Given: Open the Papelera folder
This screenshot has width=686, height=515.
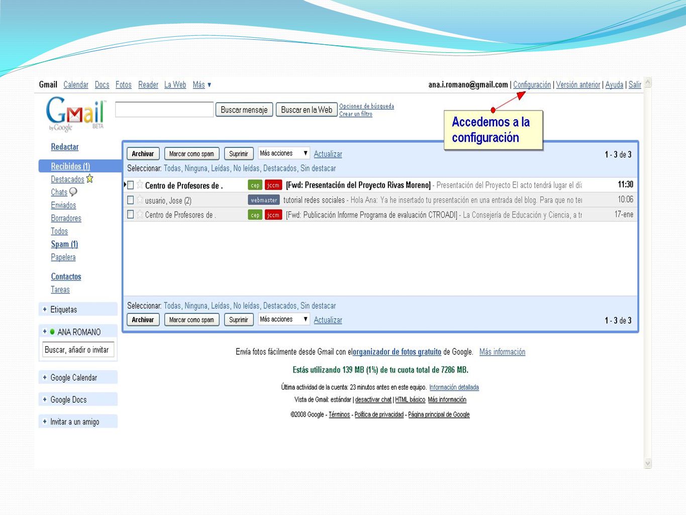Looking at the screenshot, I should coord(63,257).
